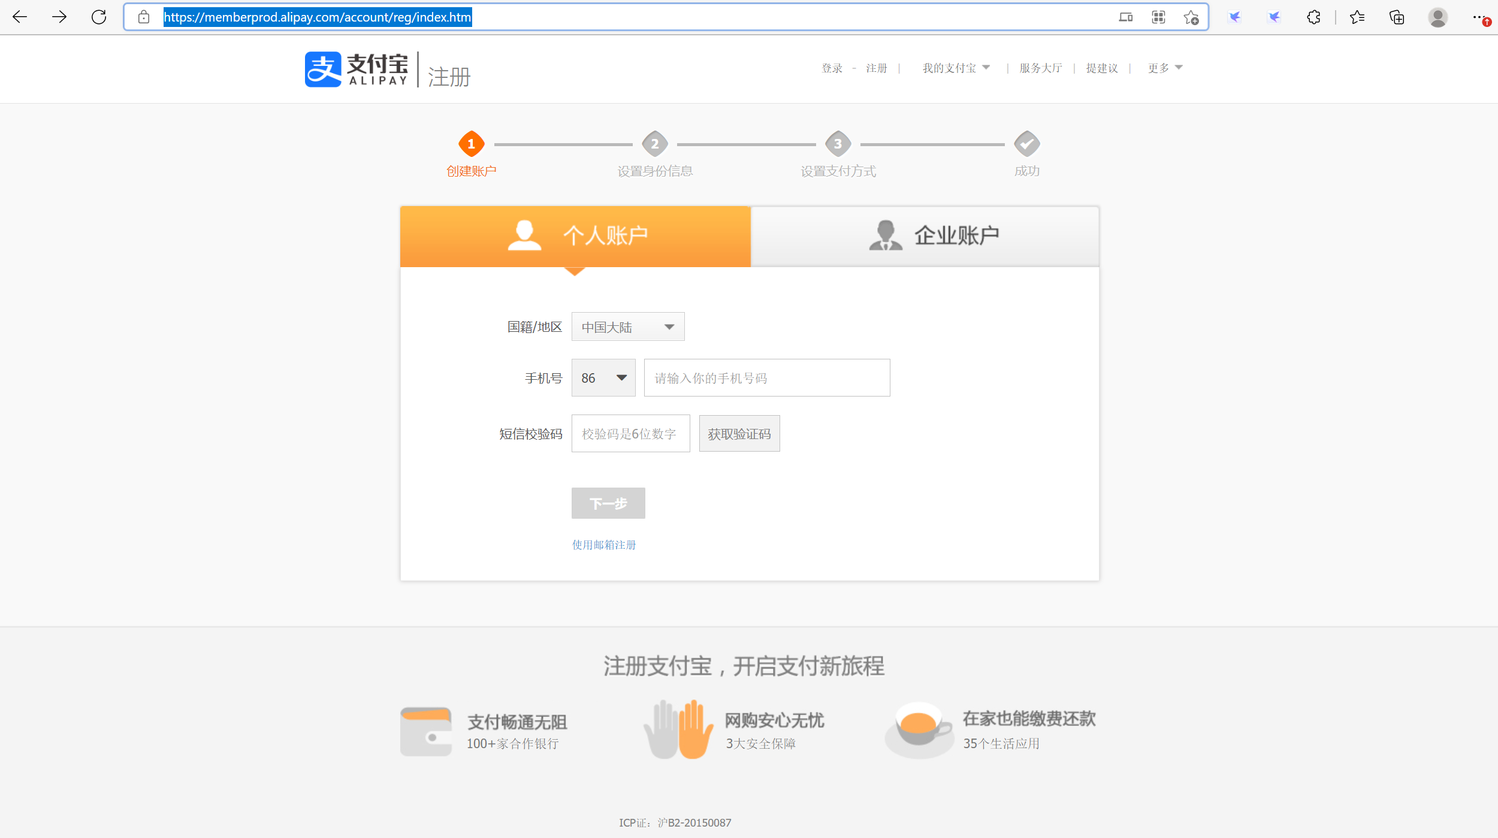This screenshot has height=838, width=1498.
Task: Select the personal account user icon
Action: (524, 235)
